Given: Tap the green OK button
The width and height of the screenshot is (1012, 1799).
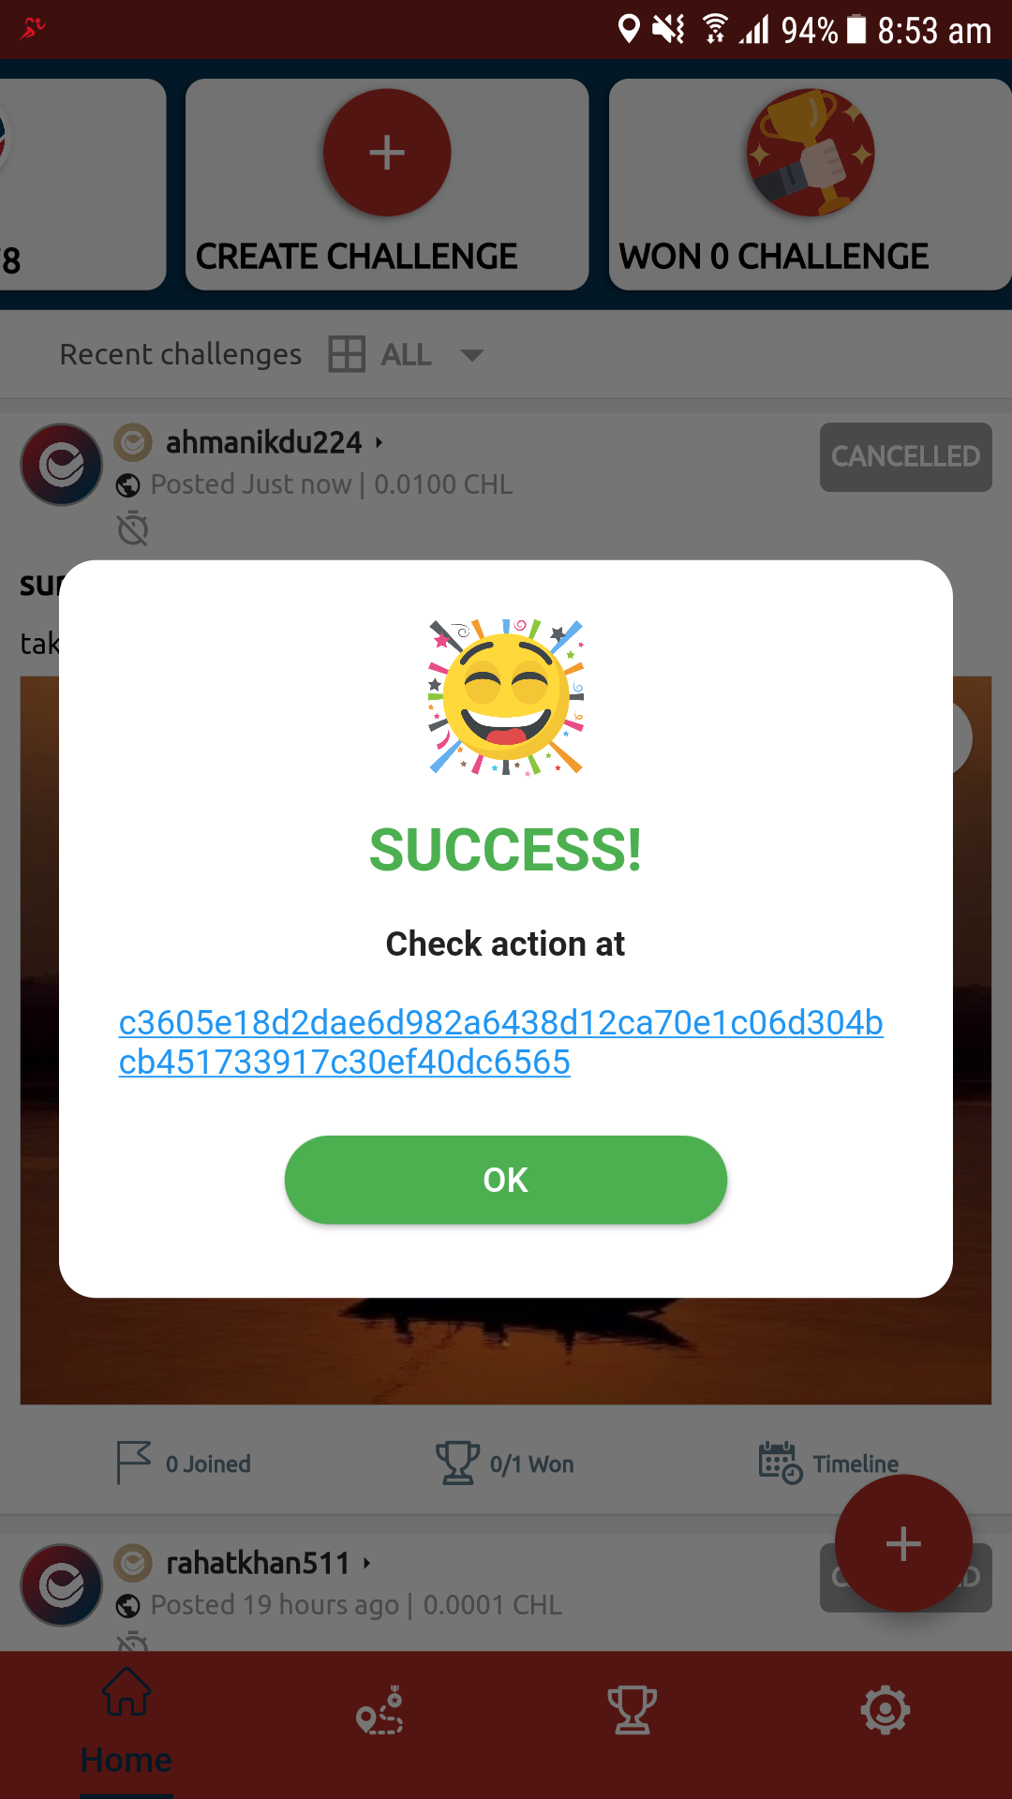Looking at the screenshot, I should click(x=506, y=1180).
